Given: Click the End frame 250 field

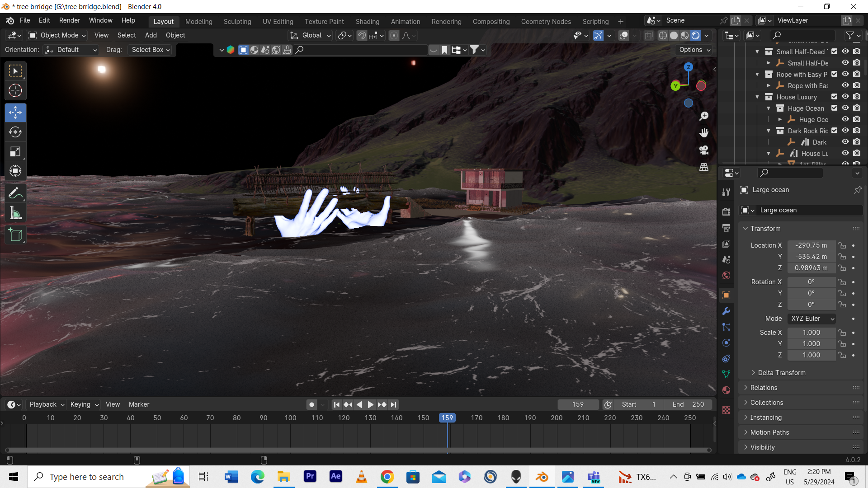Looking at the screenshot, I should [688, 404].
